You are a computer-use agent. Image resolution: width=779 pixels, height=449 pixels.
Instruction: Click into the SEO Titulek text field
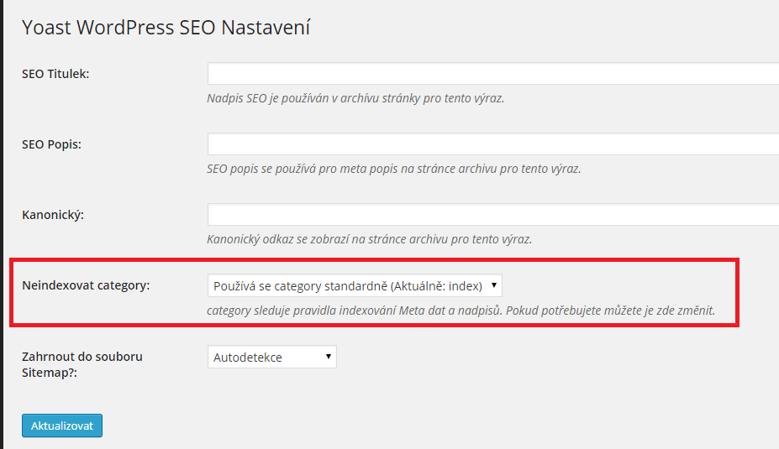point(492,73)
